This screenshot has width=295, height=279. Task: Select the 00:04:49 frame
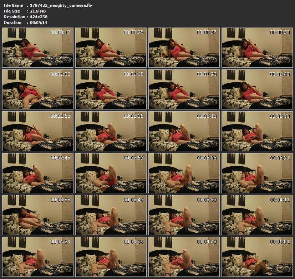(184, 257)
